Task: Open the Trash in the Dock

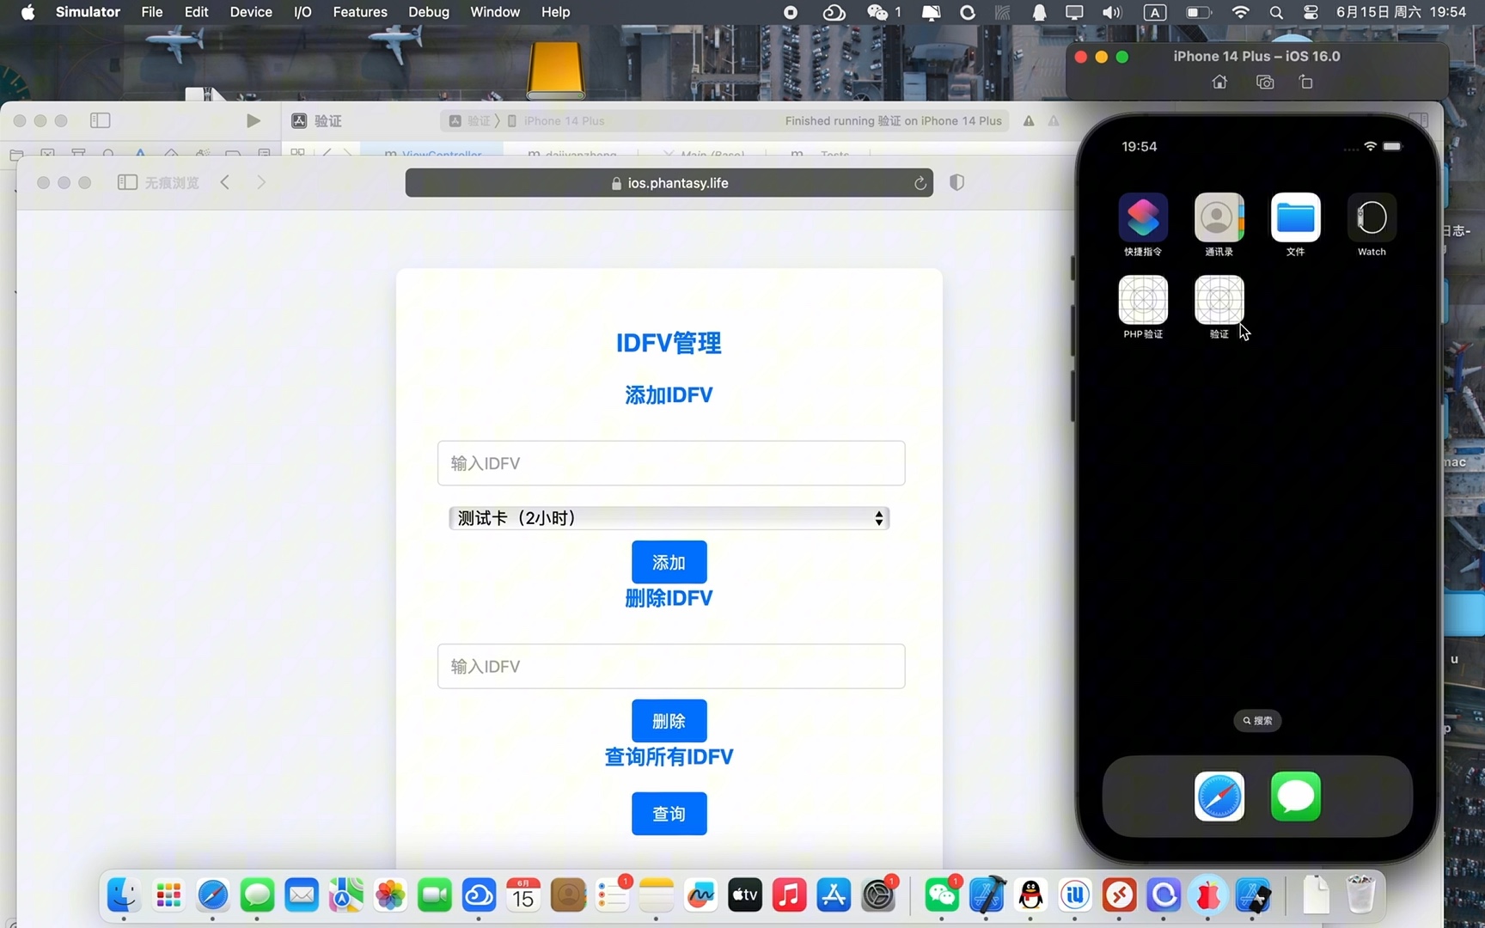Action: click(x=1360, y=895)
